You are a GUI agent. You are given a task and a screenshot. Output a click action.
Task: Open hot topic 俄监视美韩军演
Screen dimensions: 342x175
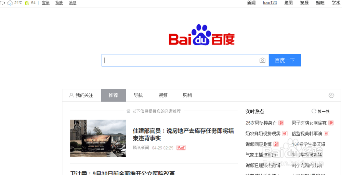click(x=307, y=134)
